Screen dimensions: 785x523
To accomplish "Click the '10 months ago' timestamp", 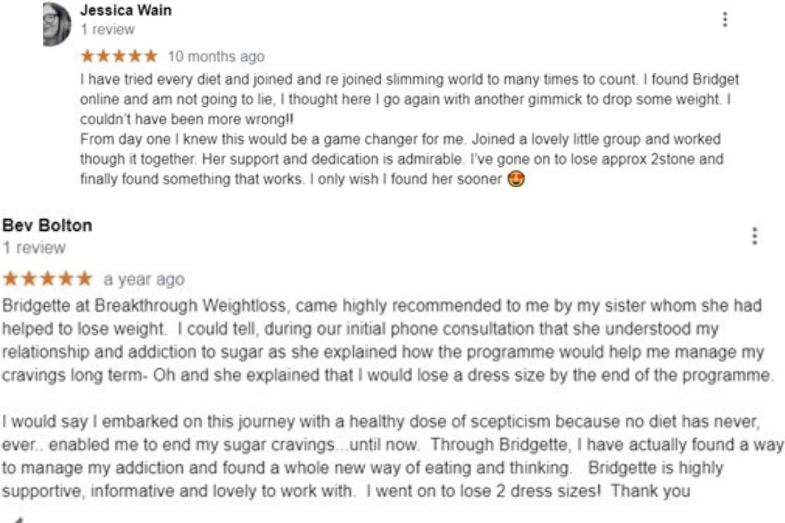I will [x=216, y=56].
